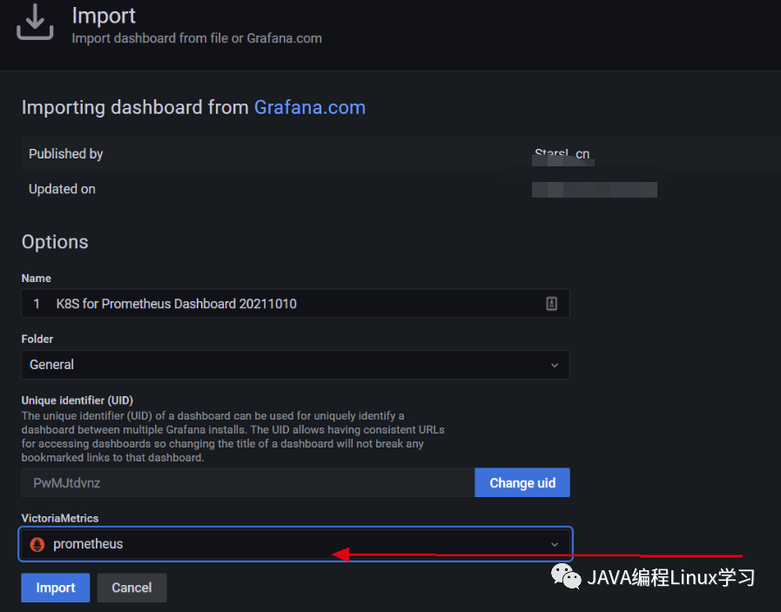Click the 'VictoriaMetrics' field label
Screen dimensions: 781x612
point(60,518)
